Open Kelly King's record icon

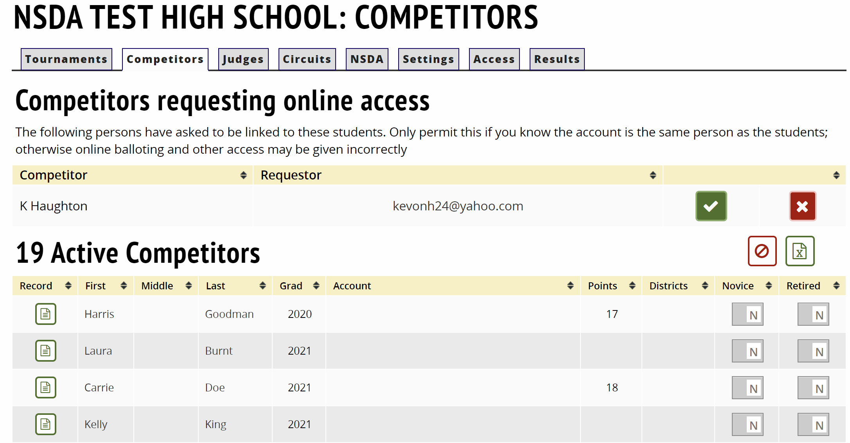click(x=46, y=424)
